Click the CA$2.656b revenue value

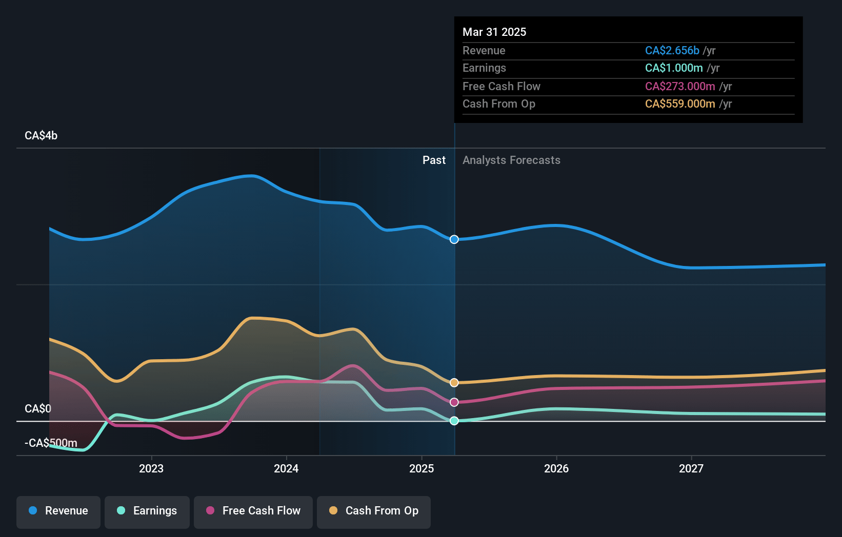(672, 50)
